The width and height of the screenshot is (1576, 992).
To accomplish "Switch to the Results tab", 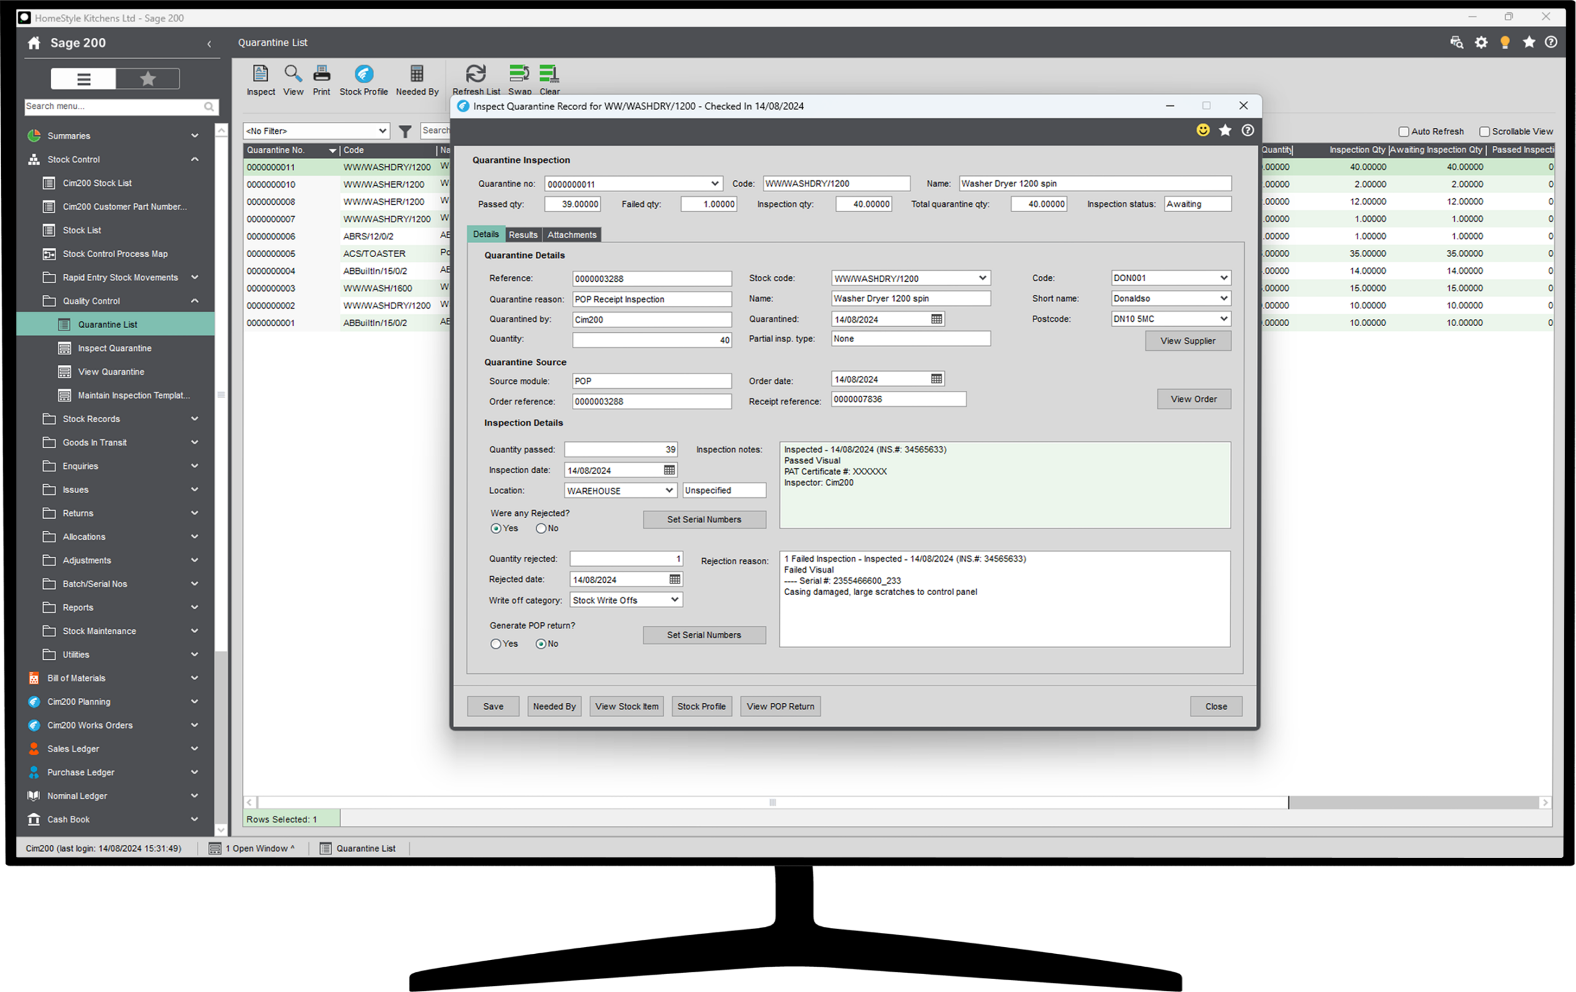I will pos(523,235).
